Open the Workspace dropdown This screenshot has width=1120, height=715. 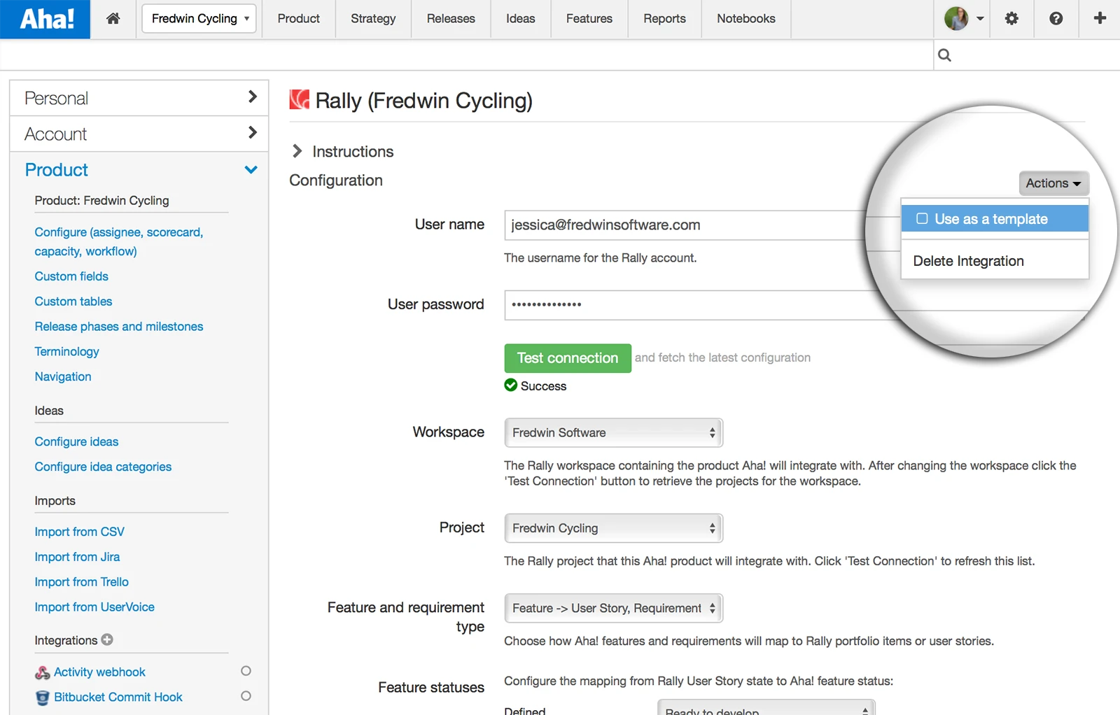click(613, 433)
